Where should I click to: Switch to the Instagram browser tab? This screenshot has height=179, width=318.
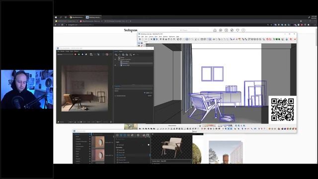[x=91, y=21]
